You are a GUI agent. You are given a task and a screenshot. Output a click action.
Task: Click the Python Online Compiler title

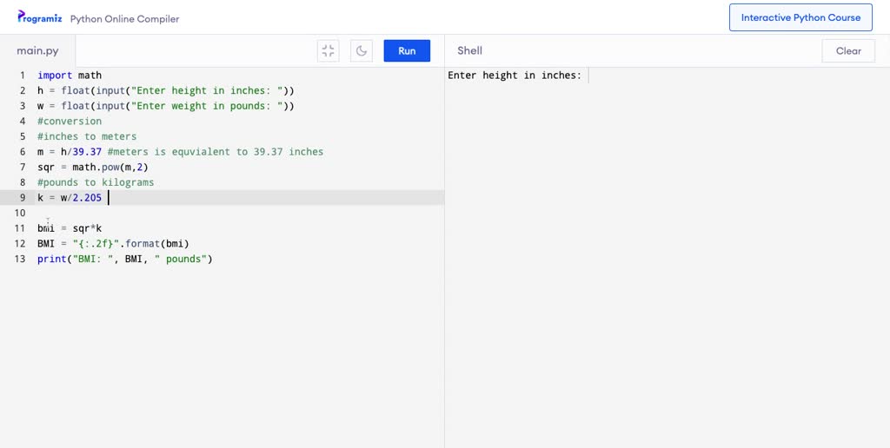click(x=125, y=19)
